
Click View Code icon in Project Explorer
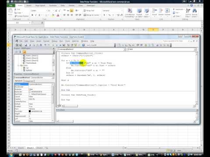point(16,52)
